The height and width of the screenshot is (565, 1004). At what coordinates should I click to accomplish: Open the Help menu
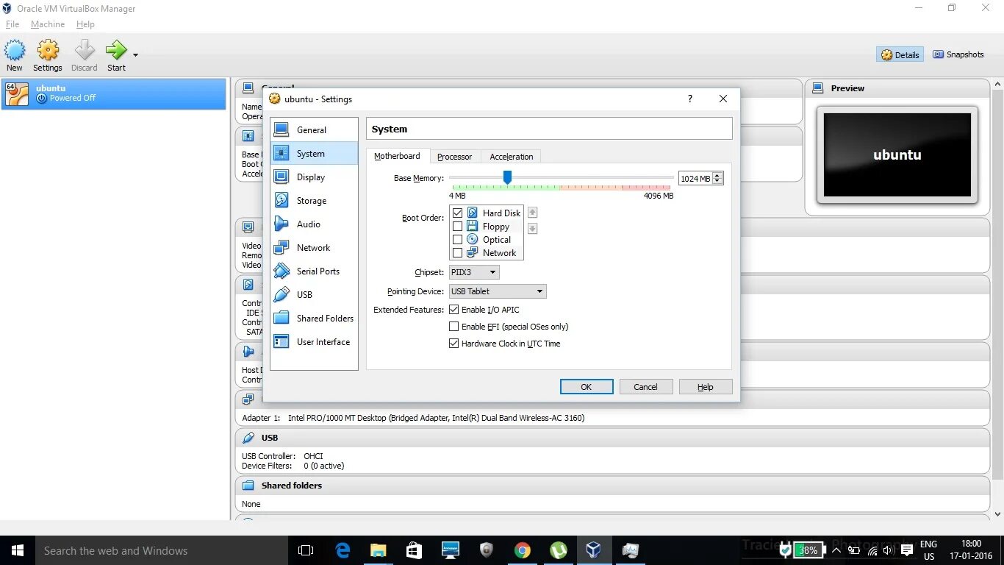85,24
